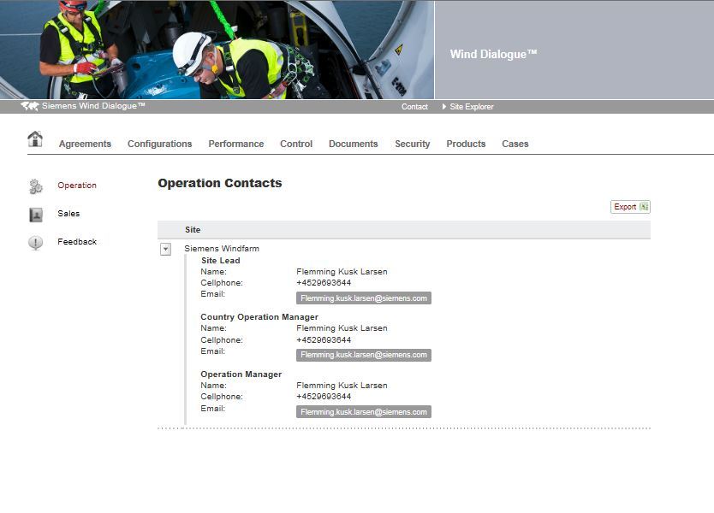Click the Siemens Windfarm site name

(222, 248)
